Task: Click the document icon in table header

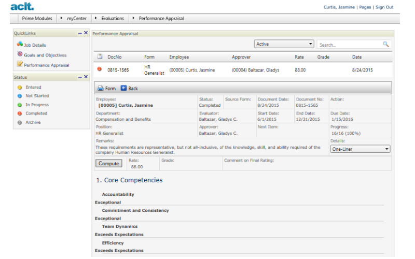Action: click(x=100, y=56)
